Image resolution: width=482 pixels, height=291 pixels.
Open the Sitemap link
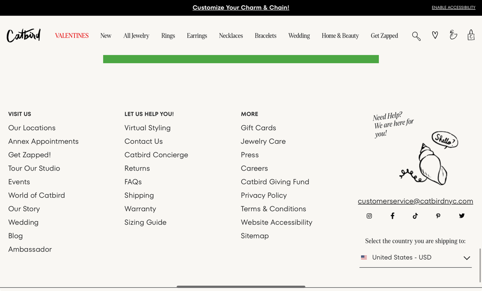(255, 236)
